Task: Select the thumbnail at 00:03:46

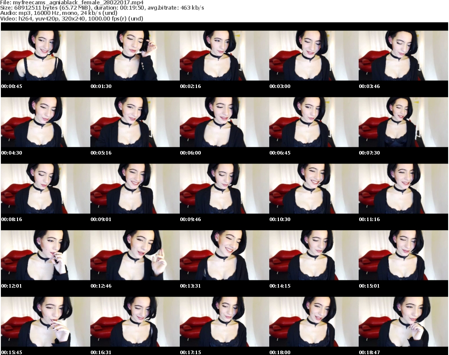Action: pyautogui.click(x=403, y=56)
